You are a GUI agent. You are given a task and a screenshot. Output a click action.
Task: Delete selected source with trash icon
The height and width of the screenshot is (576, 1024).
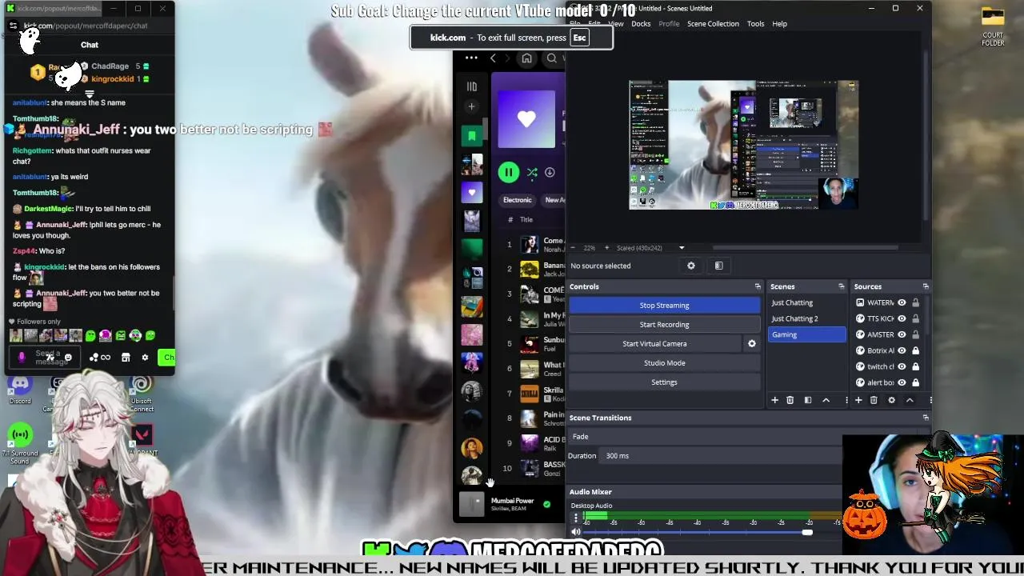[874, 400]
